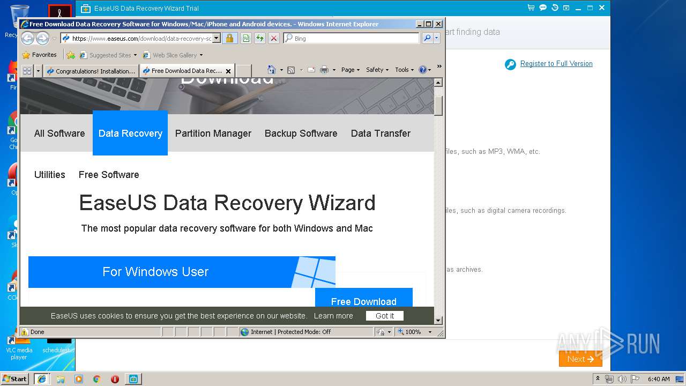Click the key icon beside Register to Full Version
Image resolution: width=686 pixels, height=386 pixels.
510,64
